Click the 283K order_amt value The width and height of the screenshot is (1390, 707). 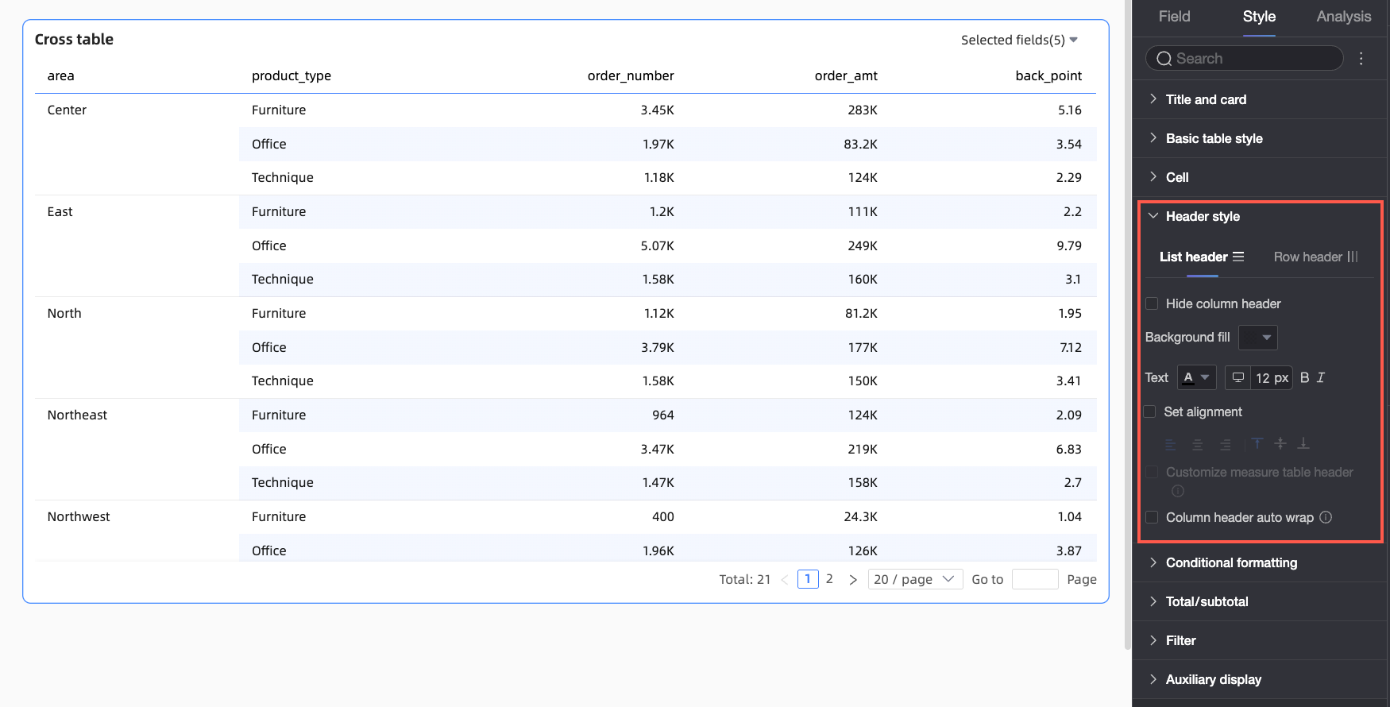pyautogui.click(x=863, y=110)
